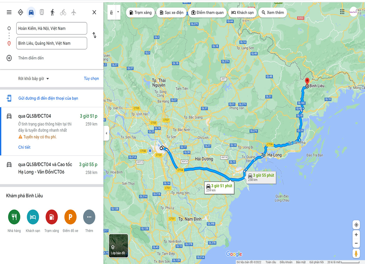Collapse the side panel with arrow
365x264 pixels.
pos(106,133)
